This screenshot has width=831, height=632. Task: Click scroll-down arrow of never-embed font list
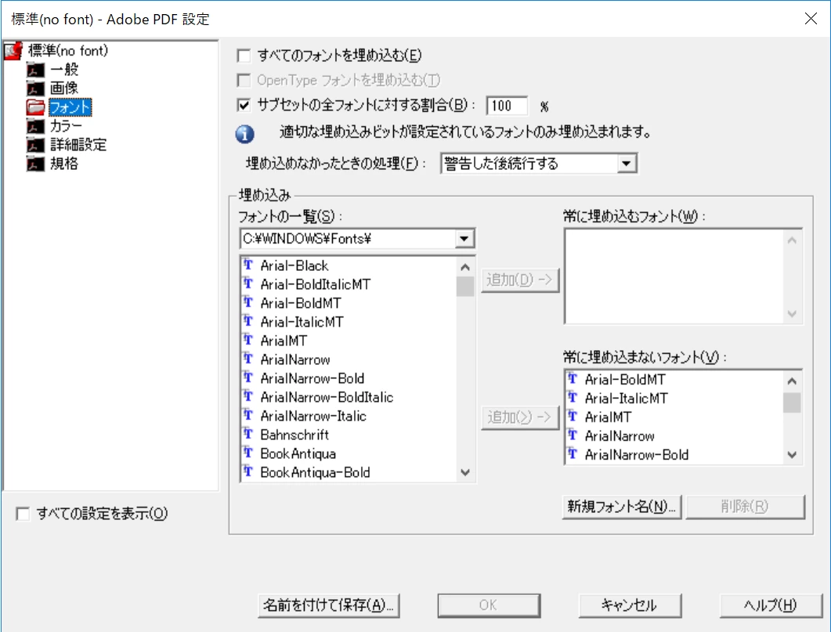pyautogui.click(x=792, y=455)
